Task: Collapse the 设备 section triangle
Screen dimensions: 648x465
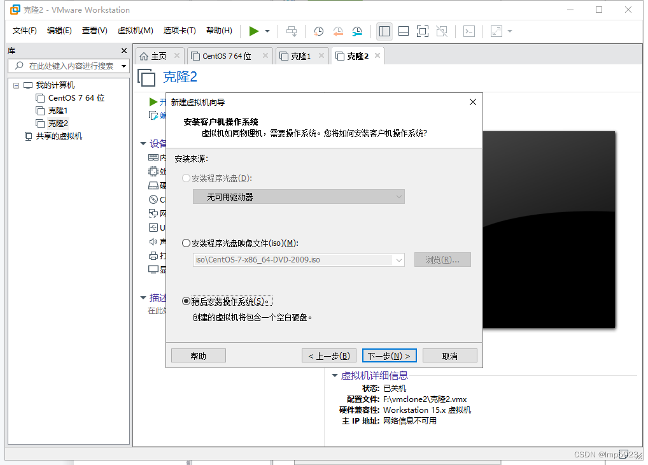Action: pos(143,143)
